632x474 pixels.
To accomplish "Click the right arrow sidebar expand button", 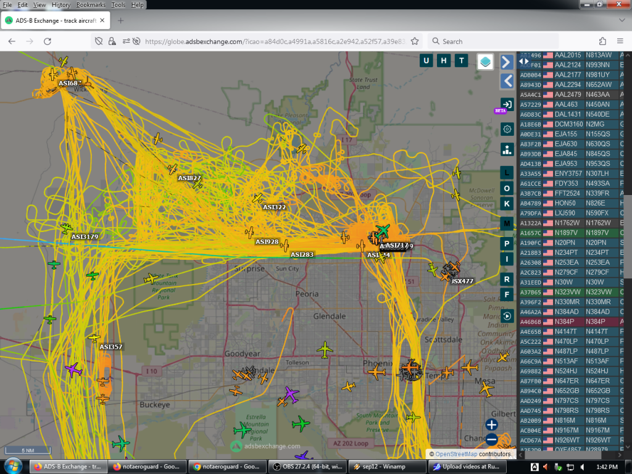I will [507, 62].
